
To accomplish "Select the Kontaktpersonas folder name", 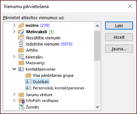I will tap(40, 69).
